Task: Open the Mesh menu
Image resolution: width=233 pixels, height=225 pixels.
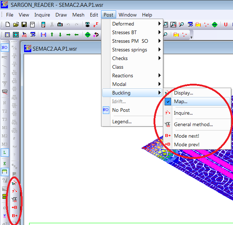Action: 78,15
